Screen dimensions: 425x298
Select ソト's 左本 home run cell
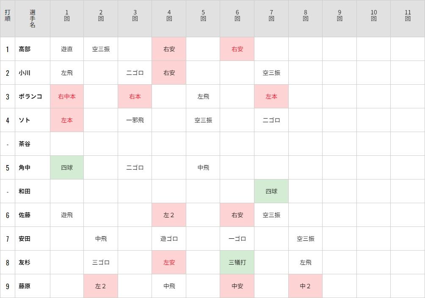click(x=67, y=120)
